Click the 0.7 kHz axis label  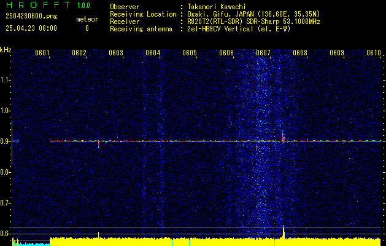coord(5,203)
